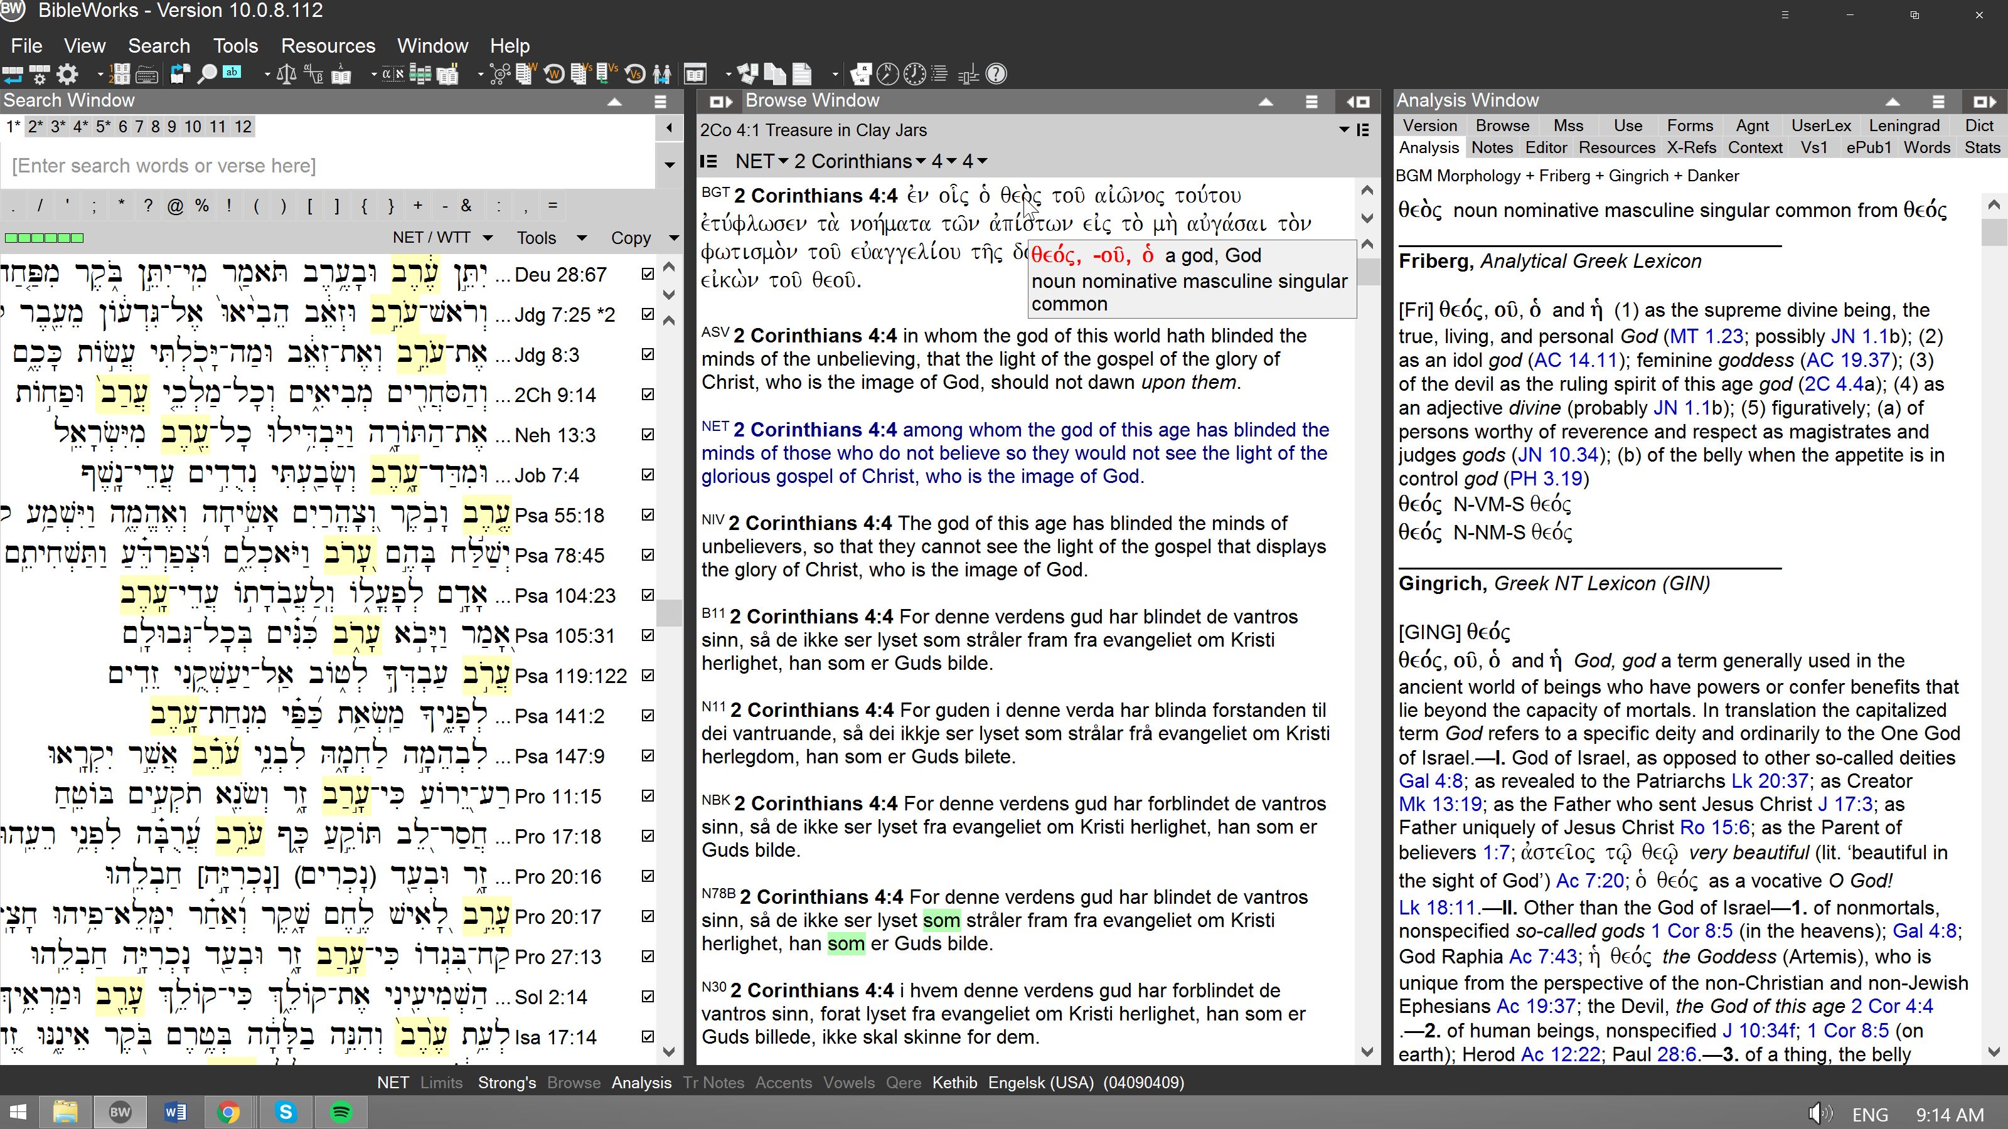Click the window with open book icon
The height and width of the screenshot is (1129, 2008).
point(695,74)
